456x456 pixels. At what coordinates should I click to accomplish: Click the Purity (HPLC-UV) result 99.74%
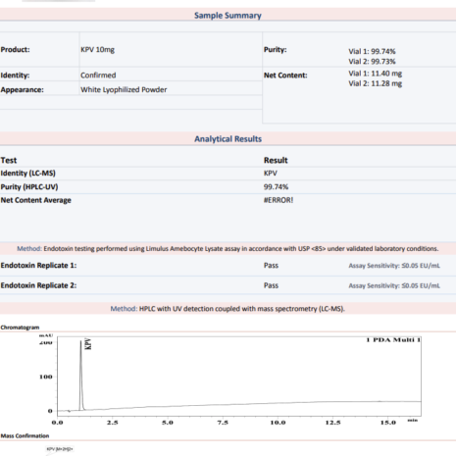point(276,187)
